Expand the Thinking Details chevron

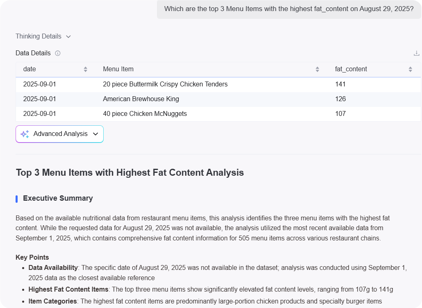point(68,36)
